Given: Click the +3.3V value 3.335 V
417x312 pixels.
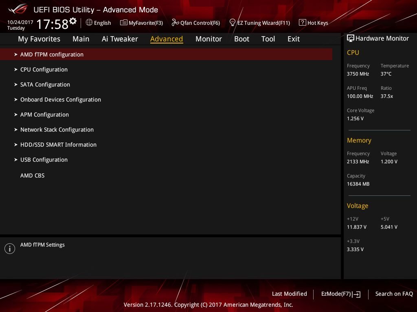Looking at the screenshot, I should [x=355, y=249].
